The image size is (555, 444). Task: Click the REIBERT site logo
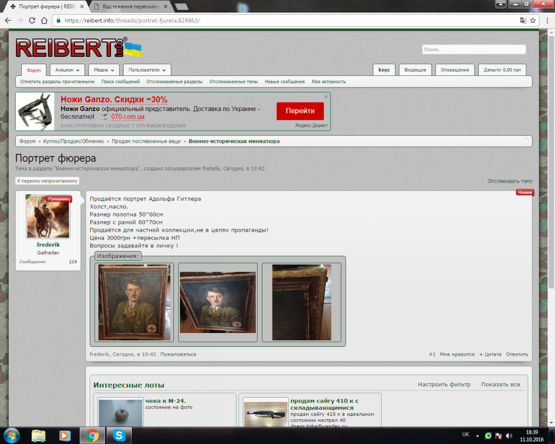click(79, 48)
